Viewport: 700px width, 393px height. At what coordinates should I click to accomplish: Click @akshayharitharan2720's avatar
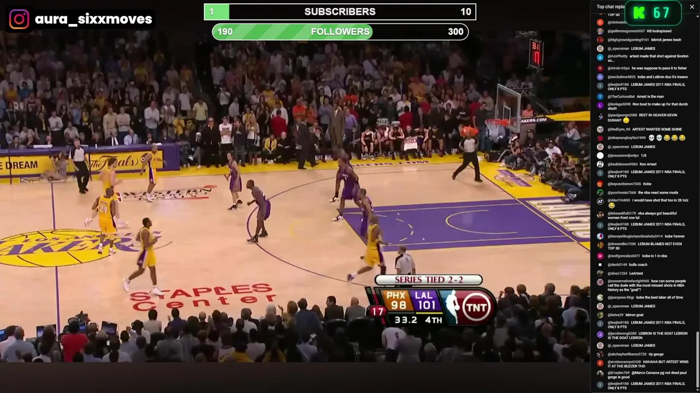point(600,354)
